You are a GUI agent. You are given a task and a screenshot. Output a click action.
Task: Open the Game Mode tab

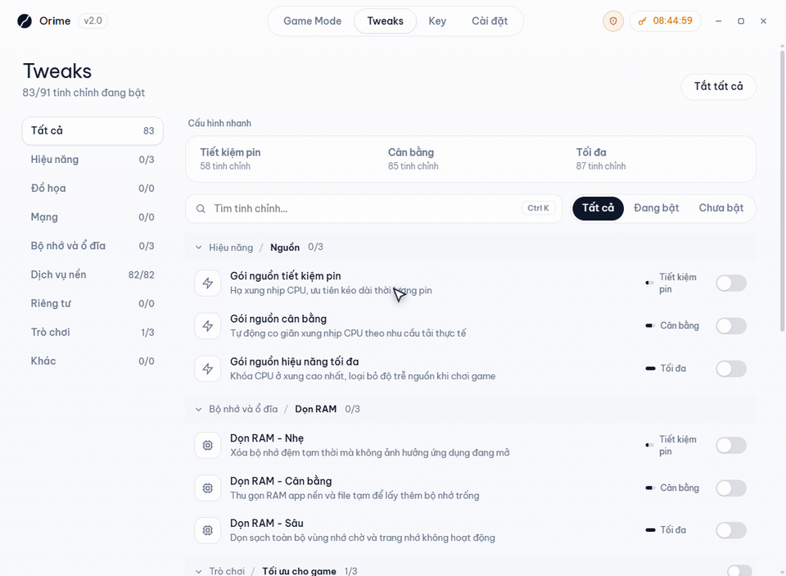pyautogui.click(x=312, y=21)
